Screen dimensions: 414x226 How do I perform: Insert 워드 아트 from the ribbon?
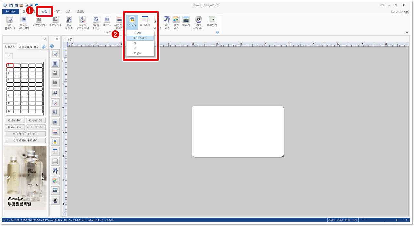tap(167, 22)
